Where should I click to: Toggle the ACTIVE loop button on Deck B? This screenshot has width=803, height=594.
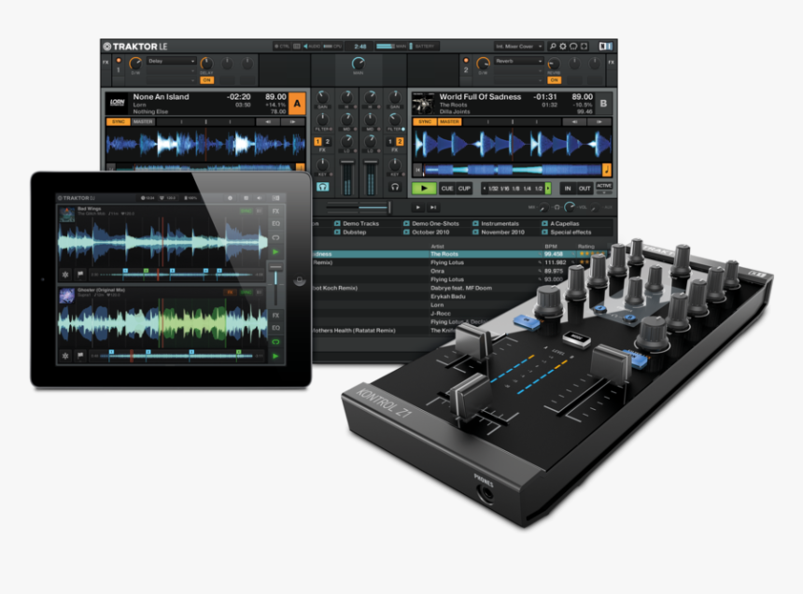[x=604, y=187]
